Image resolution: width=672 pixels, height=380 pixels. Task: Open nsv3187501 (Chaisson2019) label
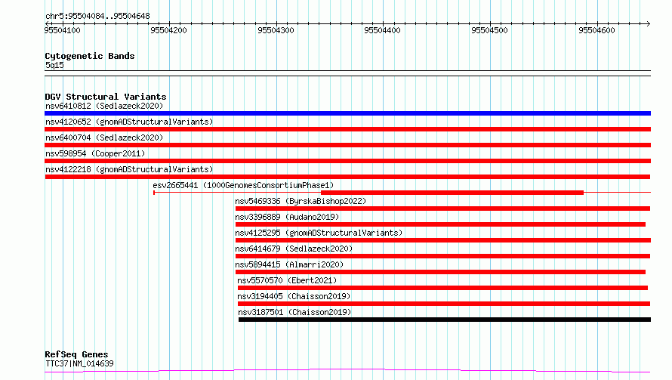click(x=294, y=312)
